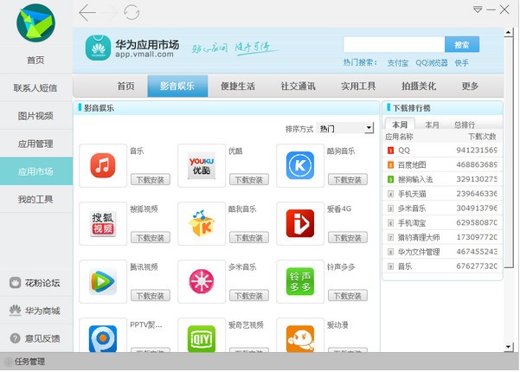The width and height of the screenshot is (520, 372).
Task: Click the 意见反馈 question mark icon
Action: (x=15, y=338)
